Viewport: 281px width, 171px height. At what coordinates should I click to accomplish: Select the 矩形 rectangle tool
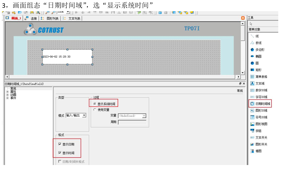[256, 70]
